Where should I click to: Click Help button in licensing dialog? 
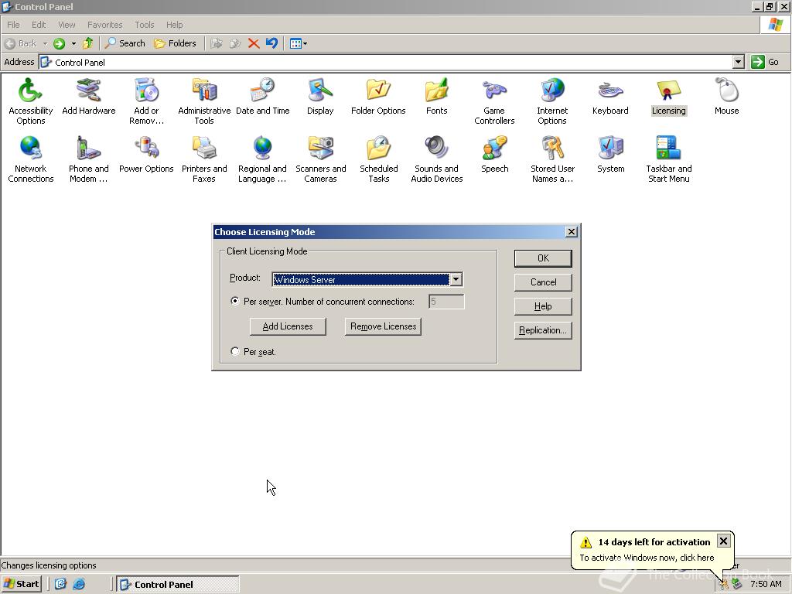click(543, 306)
